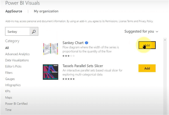Open the Sankey Chart title link
This screenshot has height=115, width=169.
coord(73,43)
